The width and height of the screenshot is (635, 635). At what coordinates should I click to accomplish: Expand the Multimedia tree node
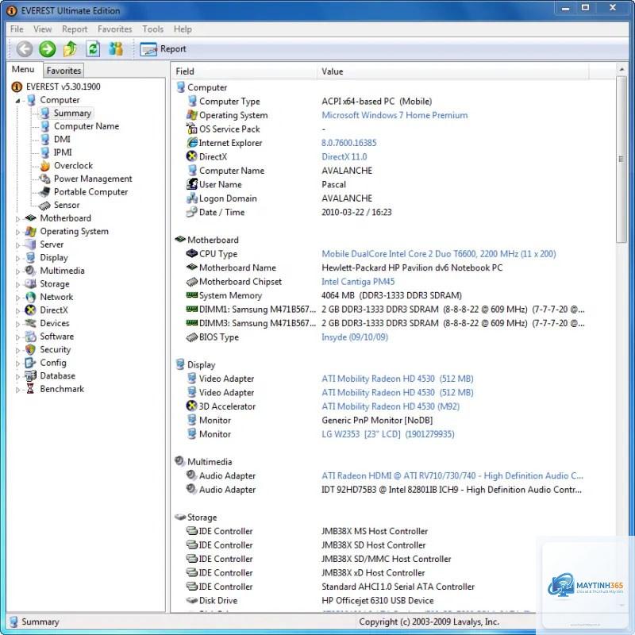(x=17, y=271)
